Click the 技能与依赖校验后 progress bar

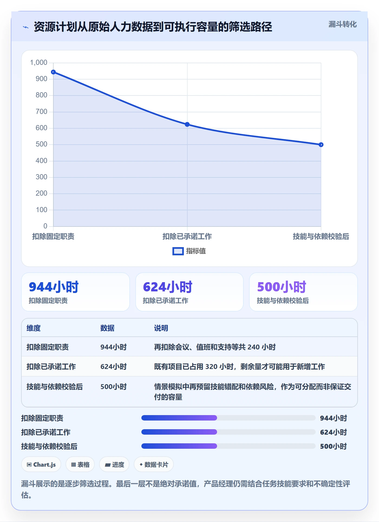228,446
